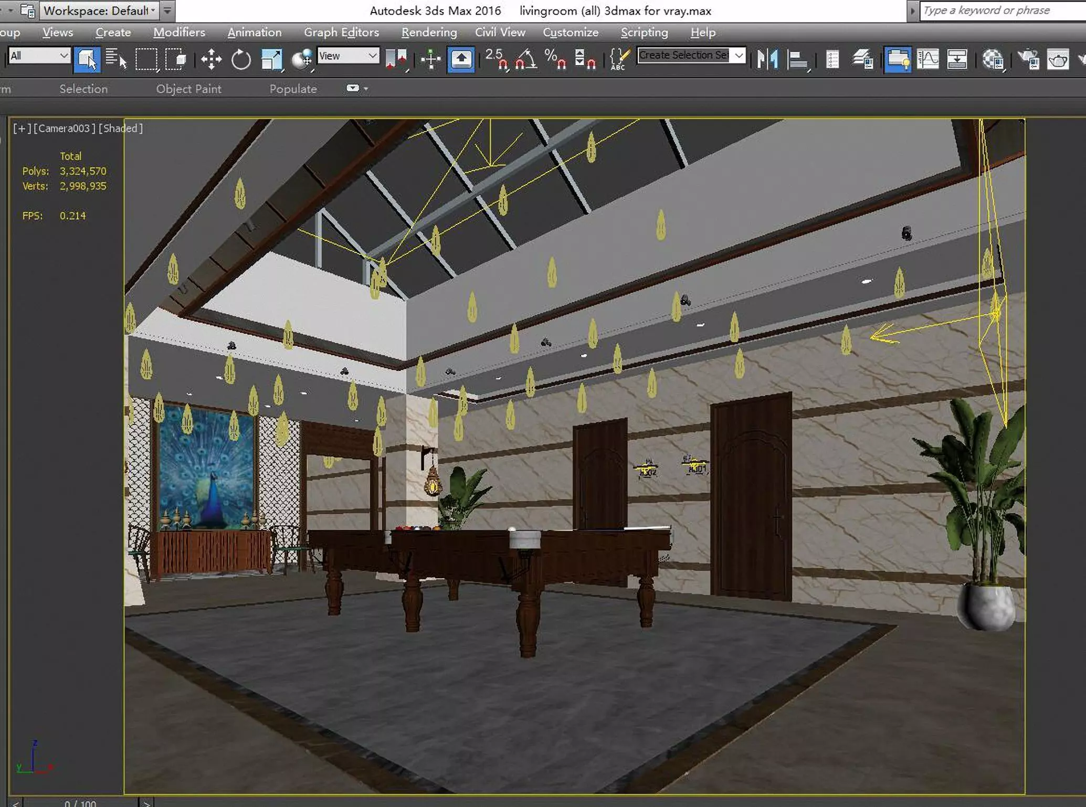The image size is (1086, 807).
Task: Open the Layer Explorer icon
Action: click(862, 59)
